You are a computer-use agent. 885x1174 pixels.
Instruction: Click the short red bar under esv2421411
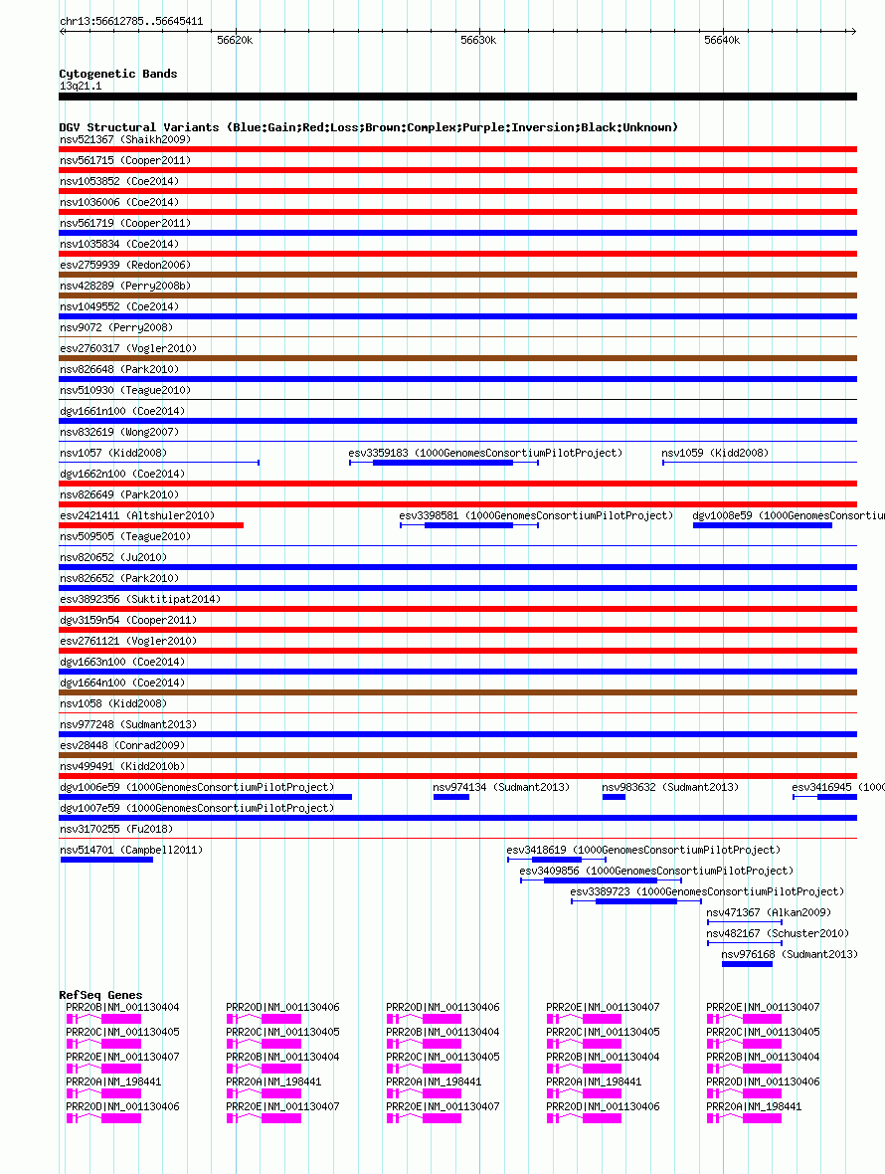tap(151, 525)
